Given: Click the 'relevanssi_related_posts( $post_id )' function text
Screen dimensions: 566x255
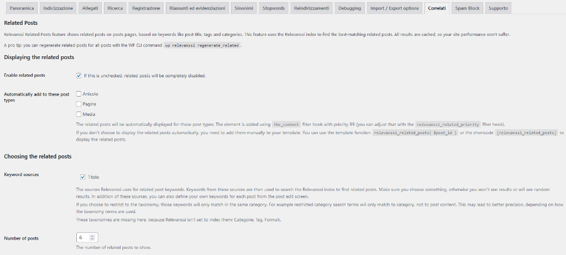Looking at the screenshot, I should coord(415,132).
